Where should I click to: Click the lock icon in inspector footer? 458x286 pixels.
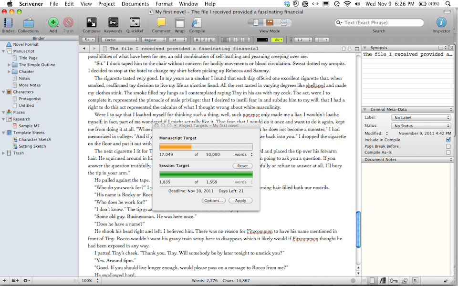[x=446, y=281]
